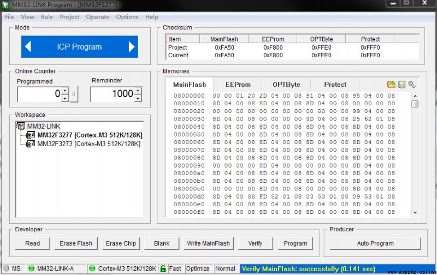Open the View menu
The image size is (437, 275).
point(27,17)
